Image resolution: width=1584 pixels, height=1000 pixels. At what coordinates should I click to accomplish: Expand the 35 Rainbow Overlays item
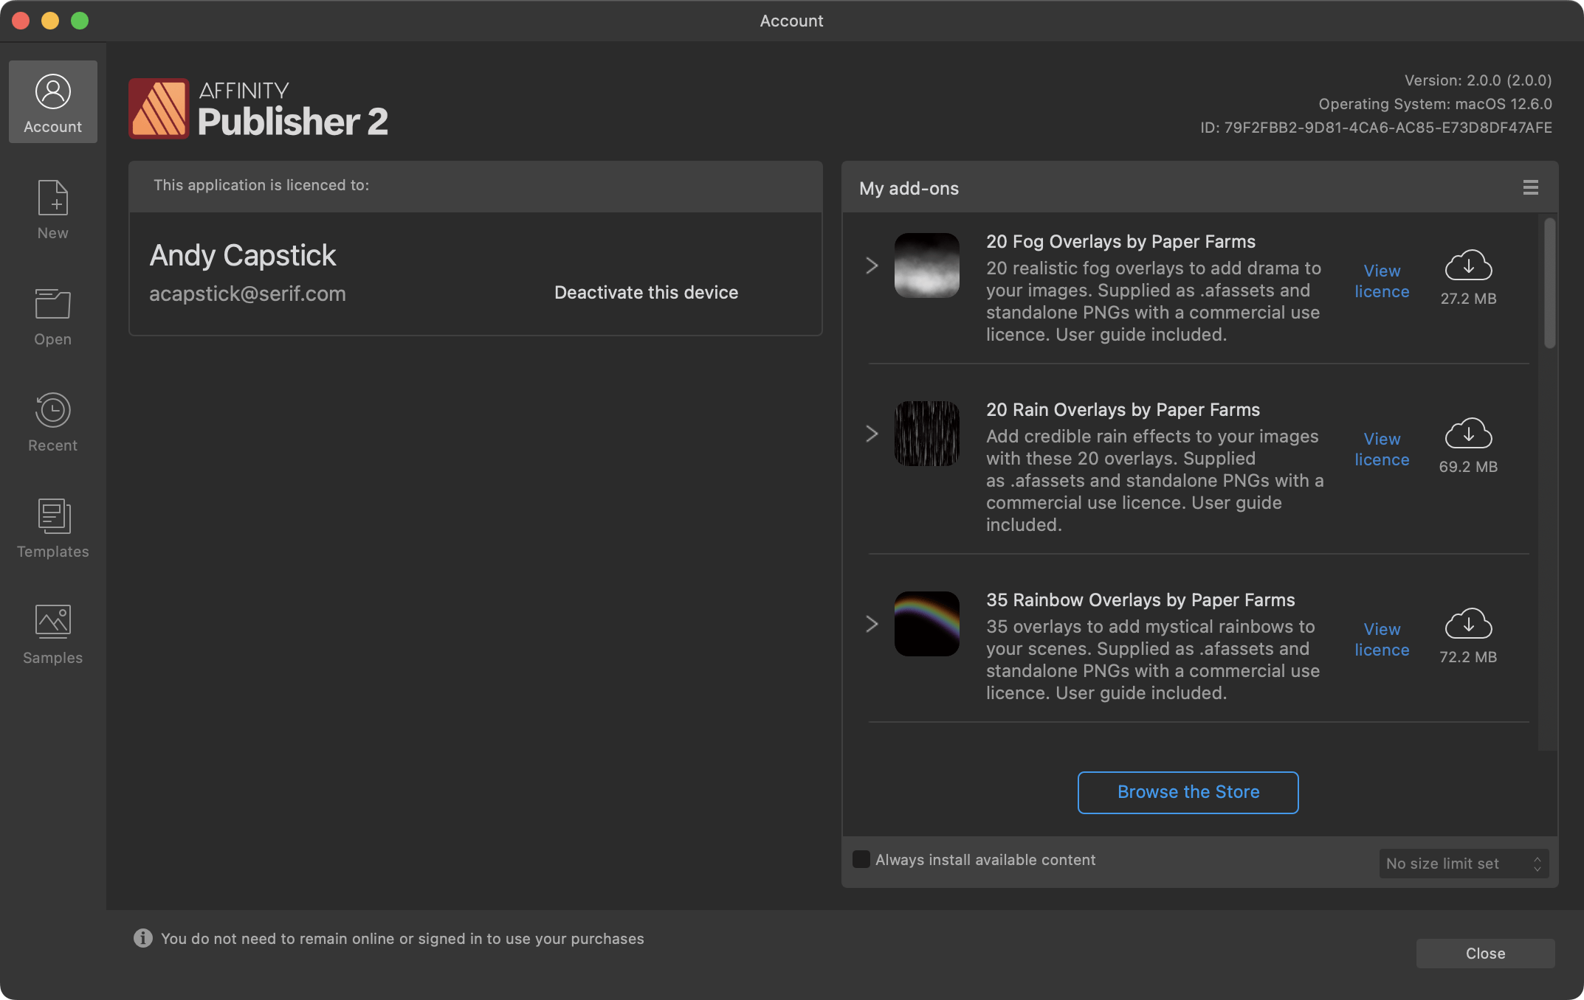pyautogui.click(x=872, y=622)
